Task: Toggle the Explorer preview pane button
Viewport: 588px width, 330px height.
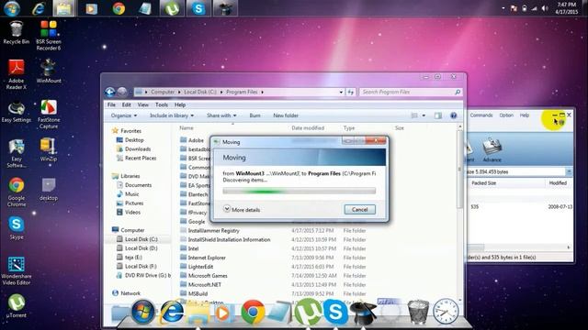Action: 438,115
